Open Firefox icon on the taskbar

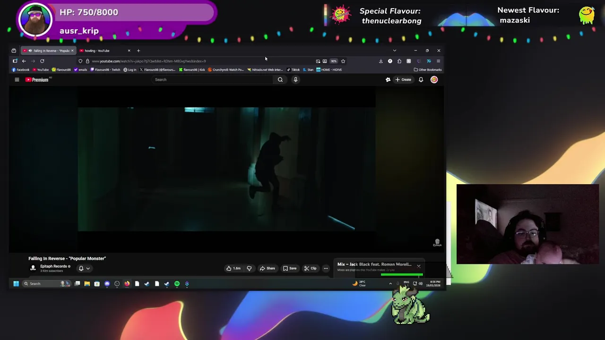point(127,284)
